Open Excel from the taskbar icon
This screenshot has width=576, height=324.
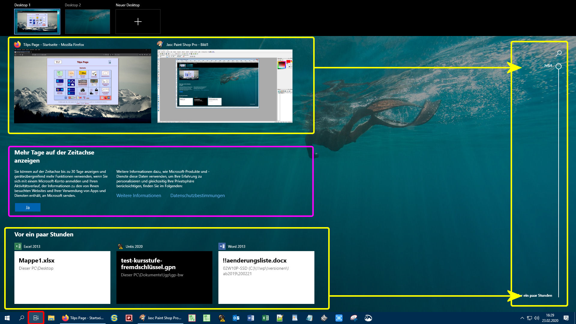click(x=265, y=318)
